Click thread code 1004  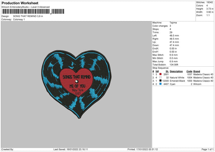[190, 78]
